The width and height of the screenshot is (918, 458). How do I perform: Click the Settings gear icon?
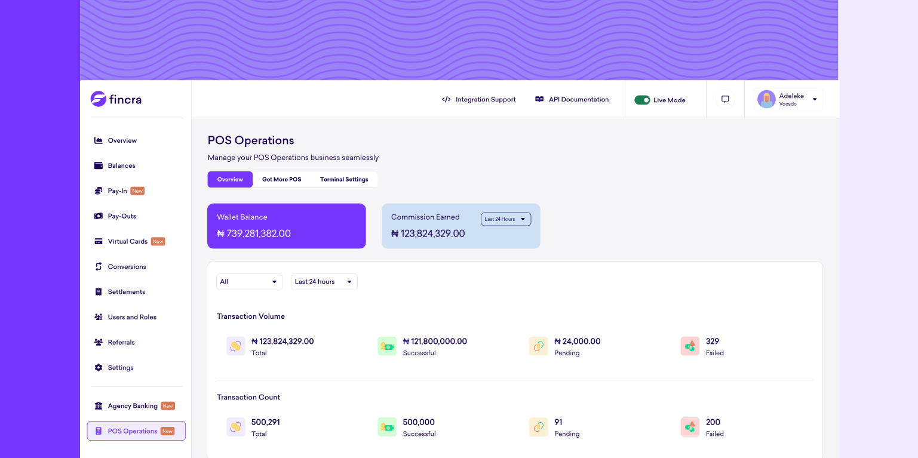pyautogui.click(x=99, y=367)
